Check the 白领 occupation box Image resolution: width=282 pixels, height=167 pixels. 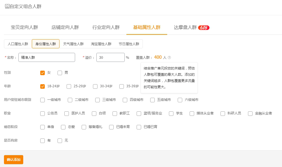pos(94,114)
